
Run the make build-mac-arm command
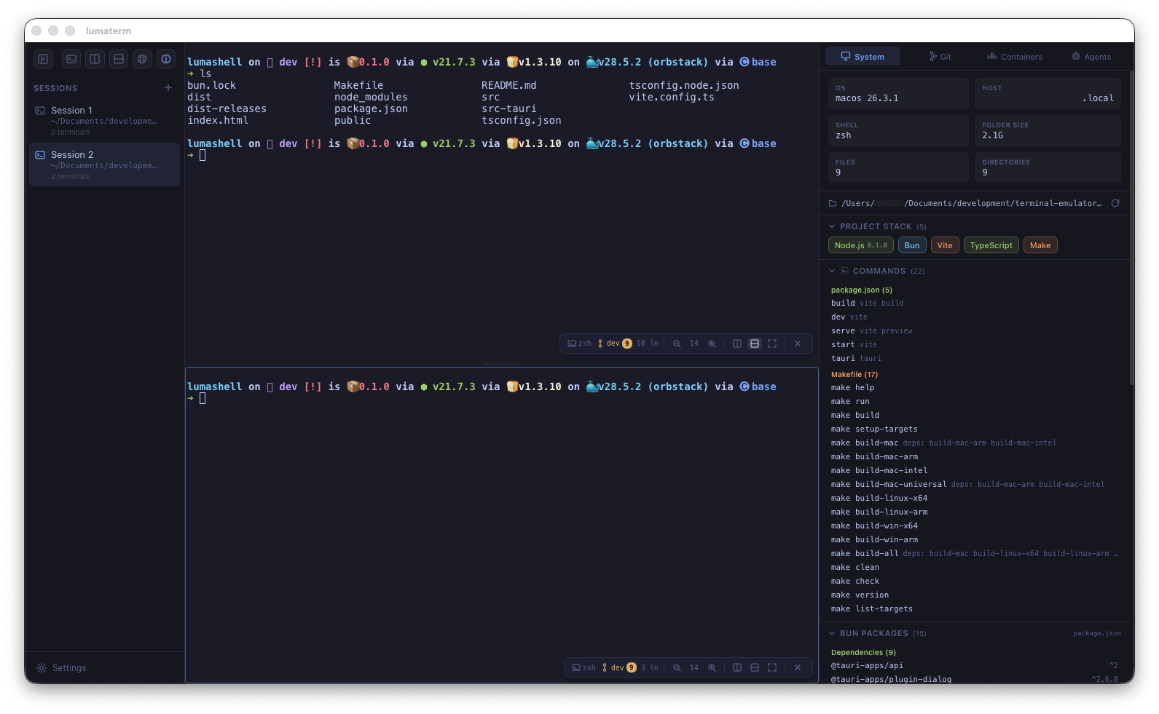pos(874,456)
